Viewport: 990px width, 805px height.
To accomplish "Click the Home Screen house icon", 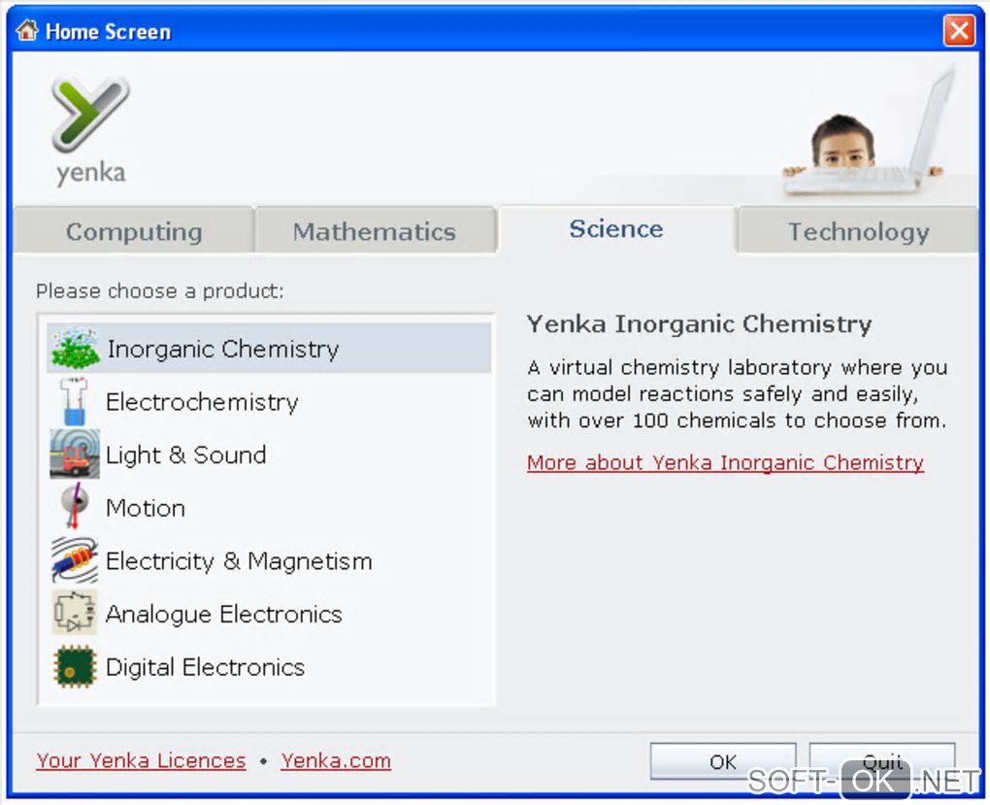I will pyautogui.click(x=27, y=30).
